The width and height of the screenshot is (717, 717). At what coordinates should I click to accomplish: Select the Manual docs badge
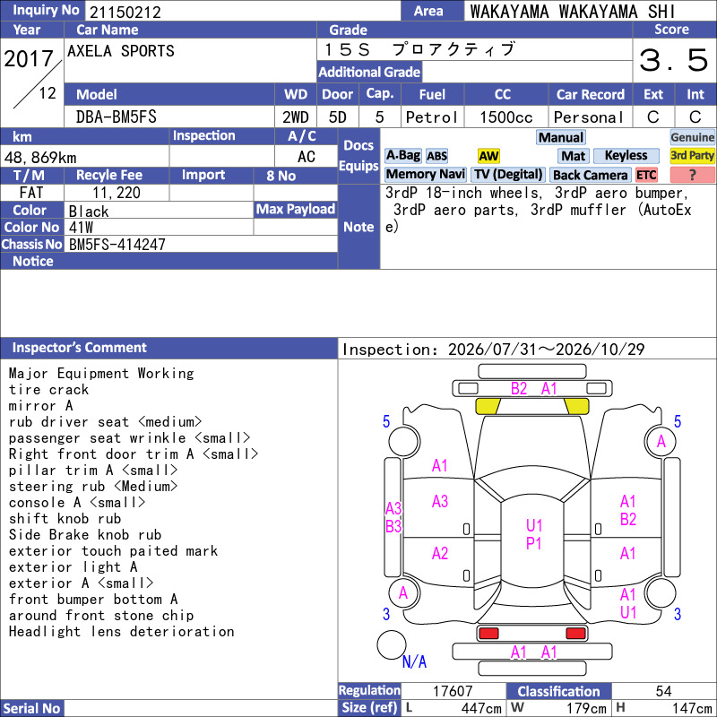(561, 138)
